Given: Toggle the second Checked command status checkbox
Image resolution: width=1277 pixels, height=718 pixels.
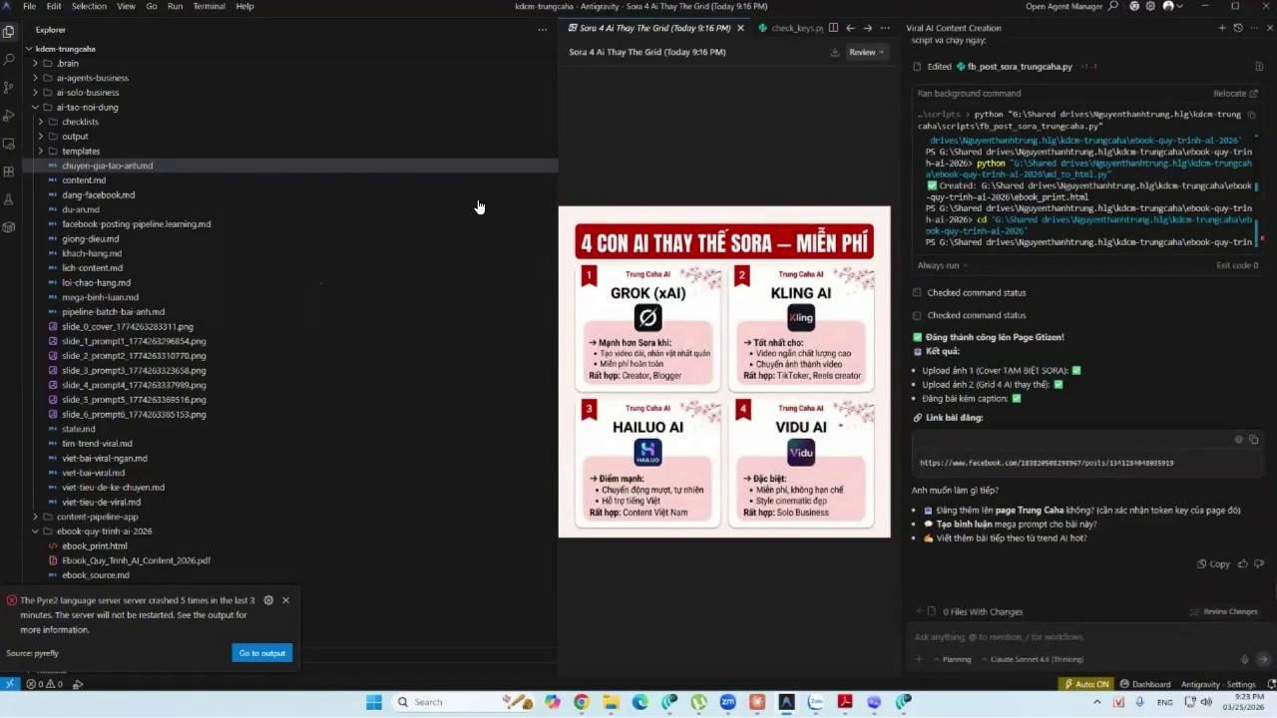Looking at the screenshot, I should (x=917, y=315).
